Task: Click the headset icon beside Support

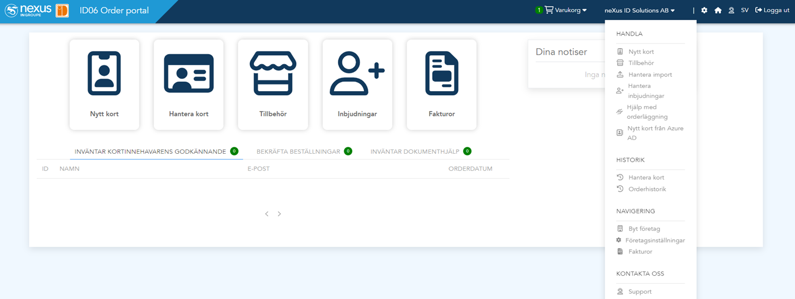Action: click(x=620, y=292)
